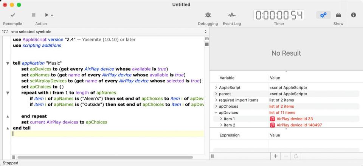Click the refresh expression button
The height and width of the screenshot is (166, 363).
pos(296,156)
